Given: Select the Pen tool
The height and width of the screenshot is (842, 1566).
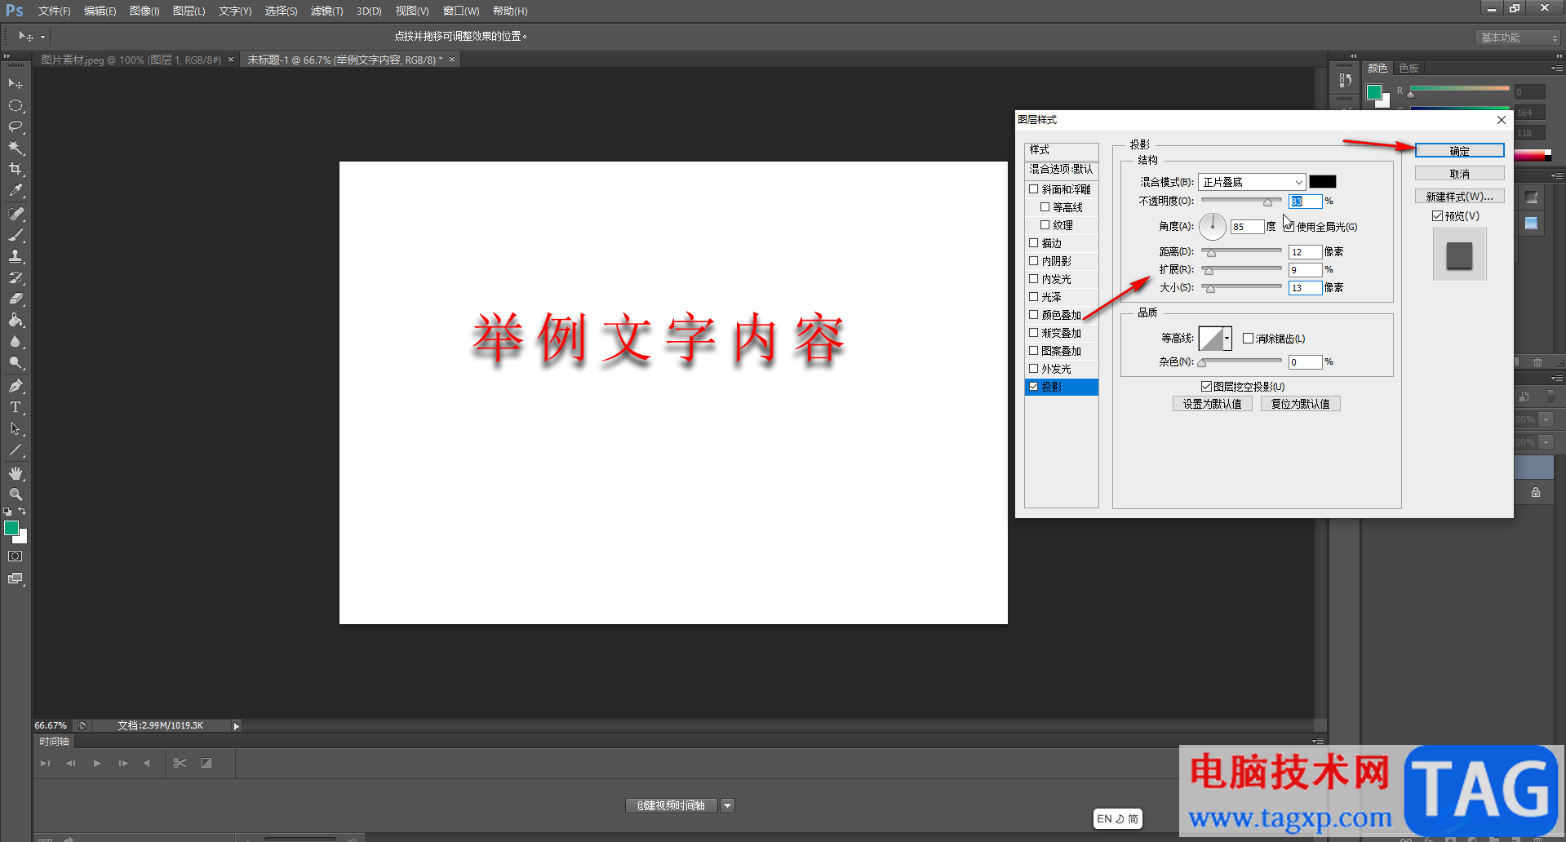Looking at the screenshot, I should click(x=16, y=386).
